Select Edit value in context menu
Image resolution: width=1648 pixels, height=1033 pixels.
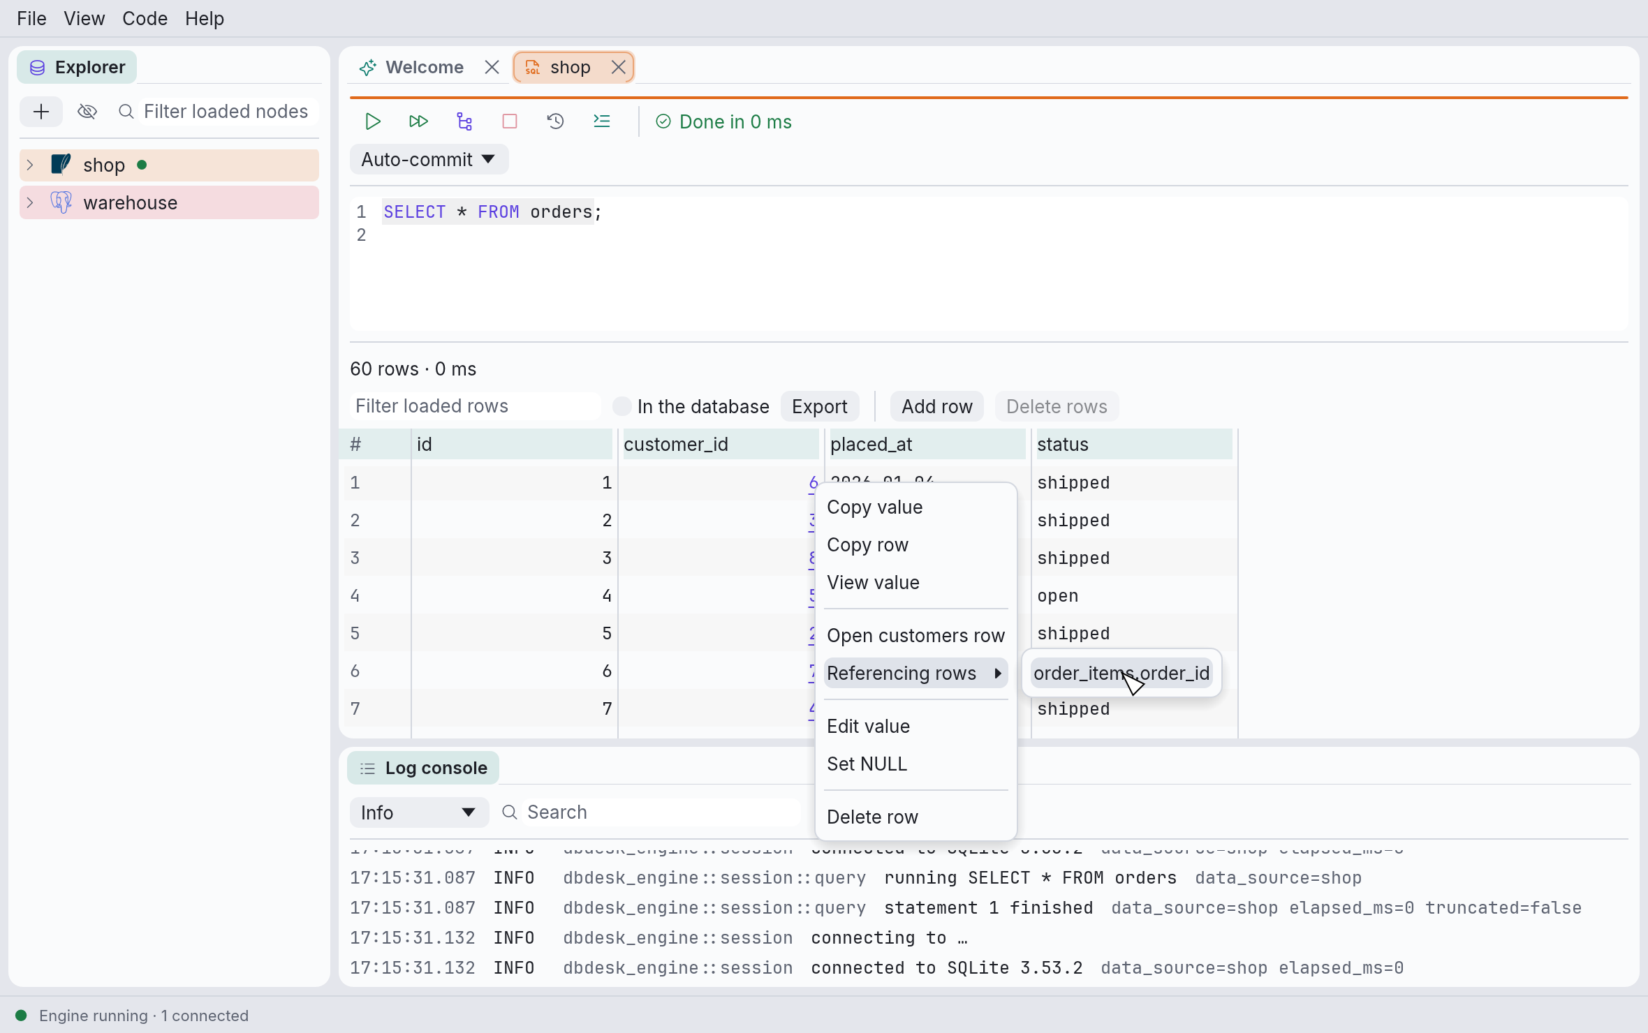pyautogui.click(x=915, y=726)
